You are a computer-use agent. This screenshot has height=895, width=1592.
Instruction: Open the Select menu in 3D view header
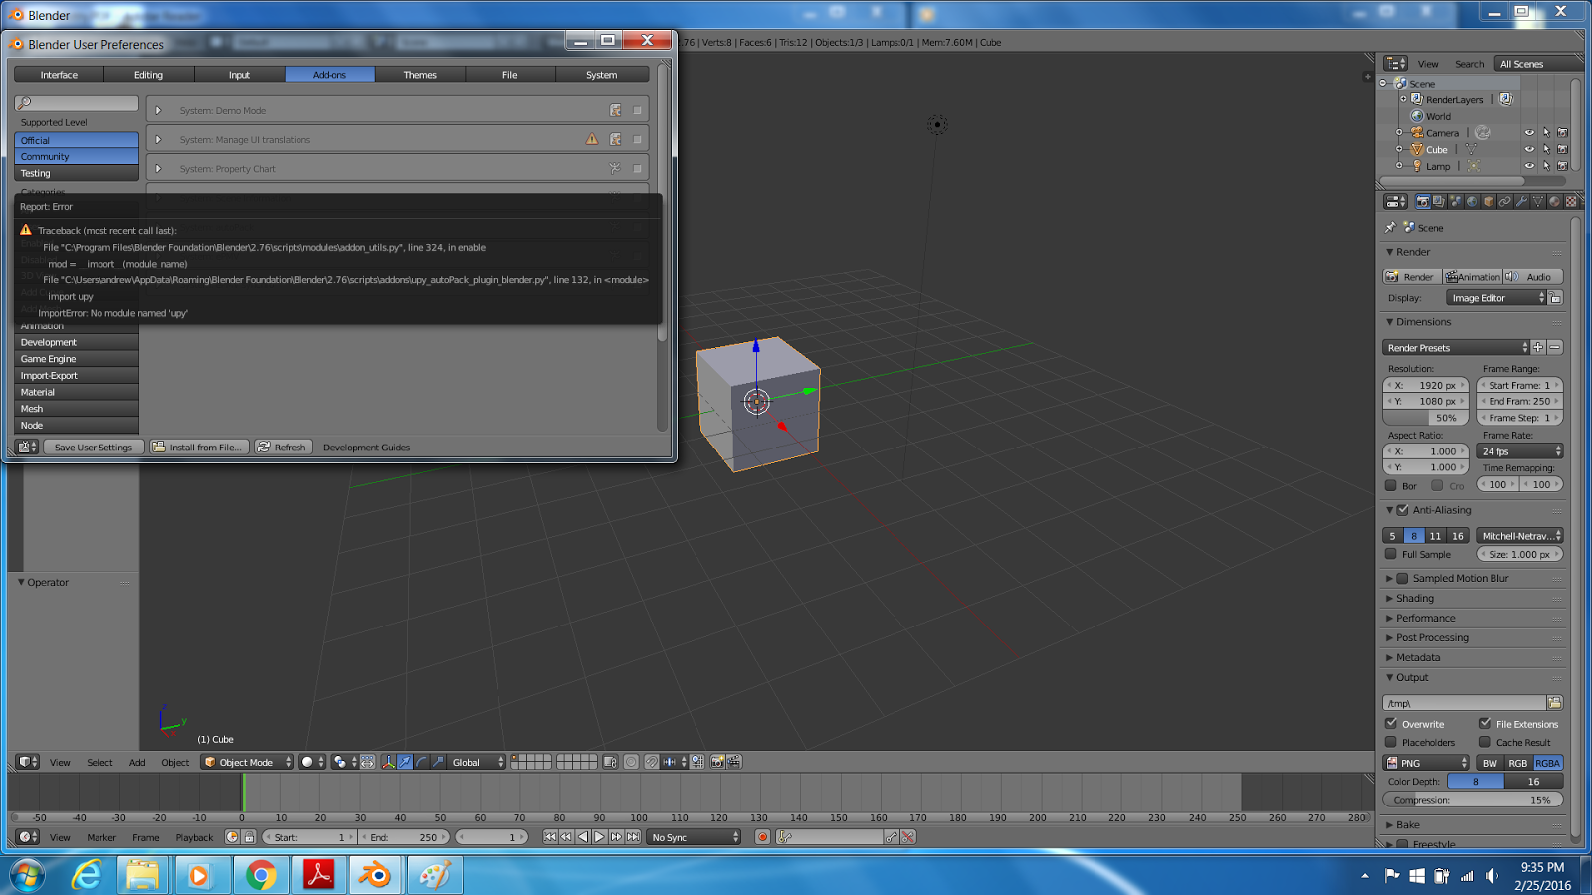(99, 763)
